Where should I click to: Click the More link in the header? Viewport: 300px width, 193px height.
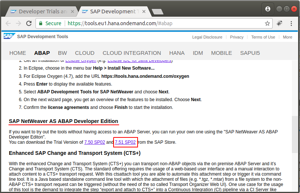tap(287, 37)
